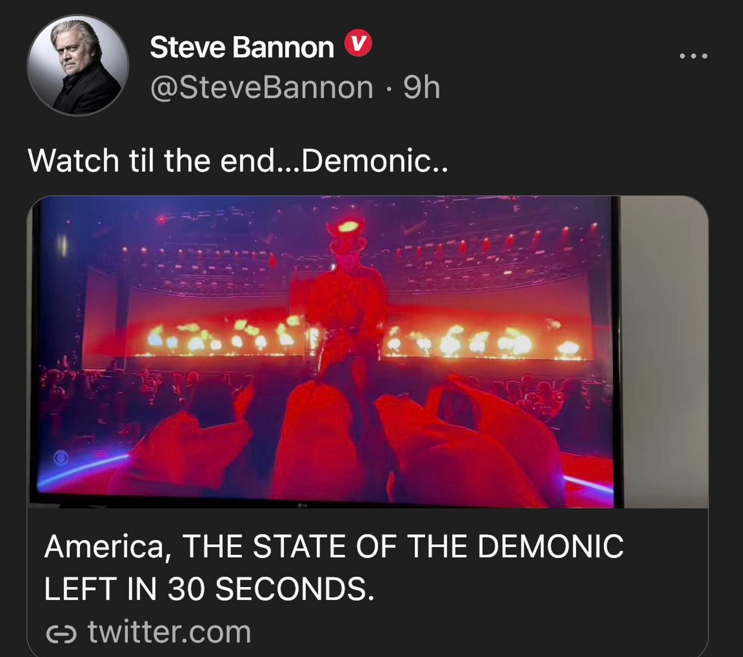The height and width of the screenshot is (657, 743).
Task: Click the word Demonic in the post text
Action: click(x=366, y=160)
